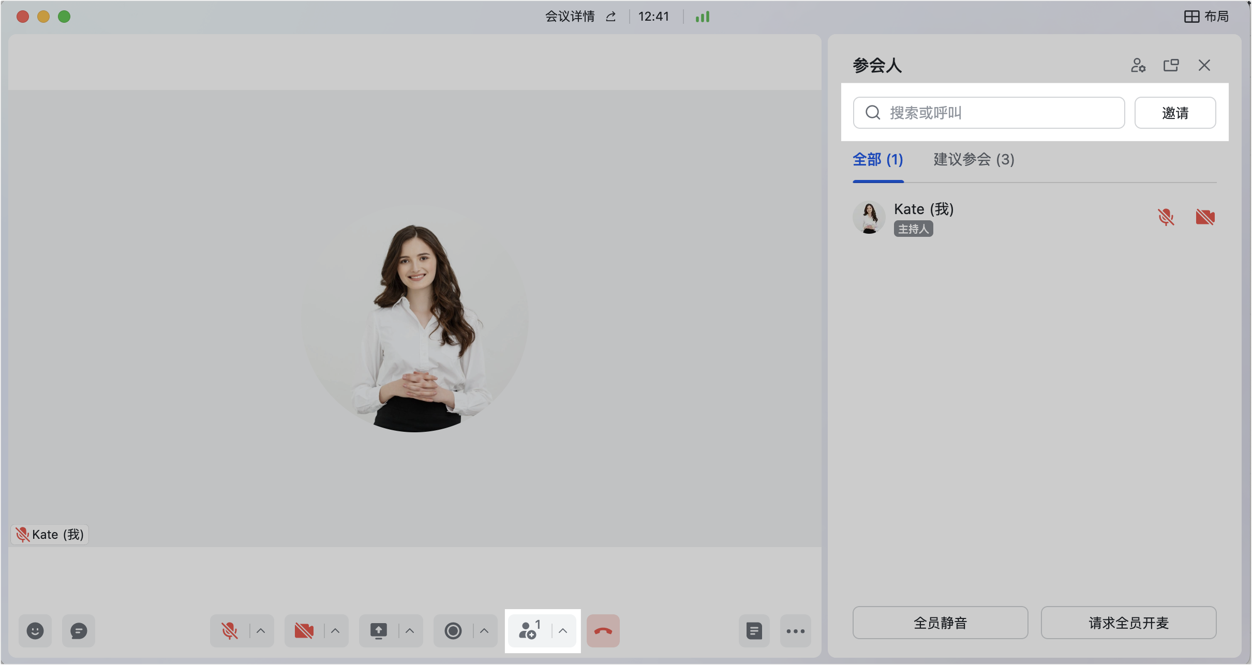Open the emoji reactions button
The height and width of the screenshot is (665, 1252).
[x=35, y=630]
